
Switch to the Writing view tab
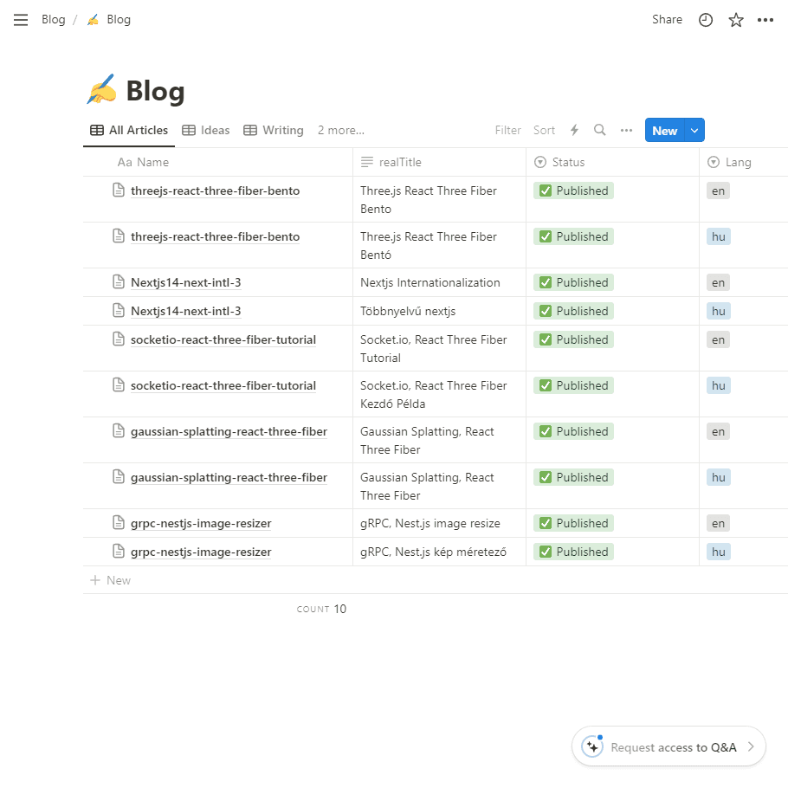[x=274, y=130]
